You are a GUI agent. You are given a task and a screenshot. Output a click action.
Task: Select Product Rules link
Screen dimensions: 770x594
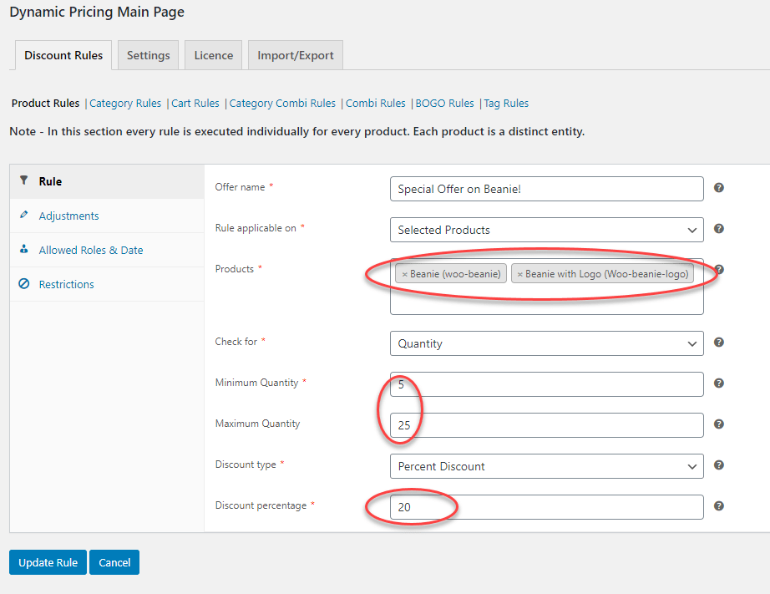click(45, 103)
